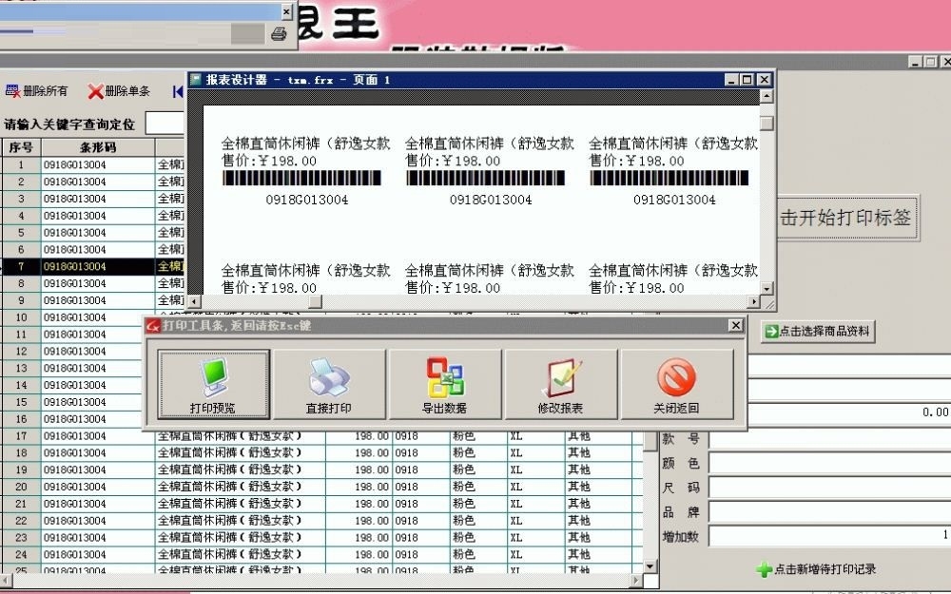Viewport: 951px width, 594px height.
Task: Click 删除所有 delete all toolbar item
Action: (36, 91)
